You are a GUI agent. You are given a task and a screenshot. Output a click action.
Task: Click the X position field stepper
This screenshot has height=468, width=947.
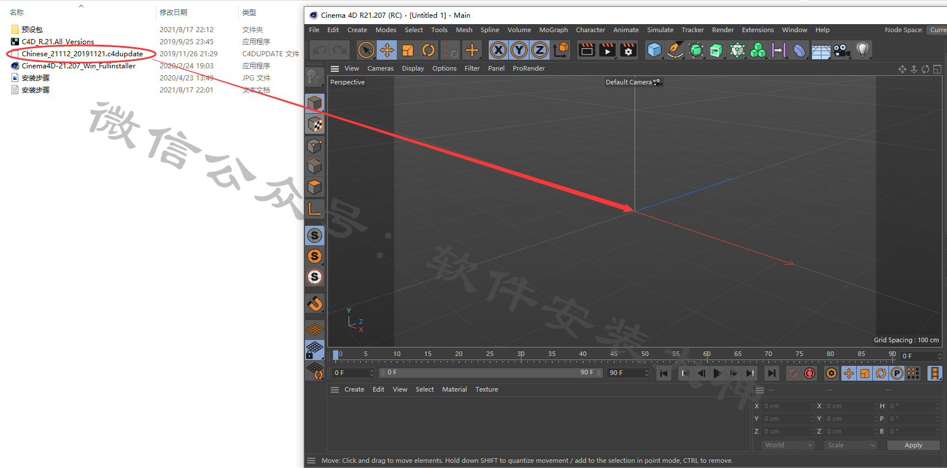(x=813, y=406)
